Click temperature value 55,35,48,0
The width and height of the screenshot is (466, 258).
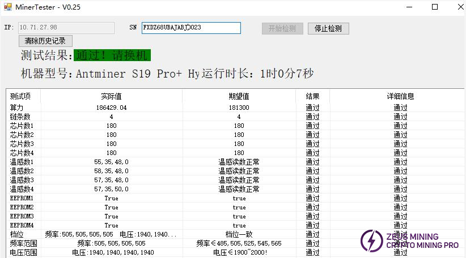[x=112, y=162]
